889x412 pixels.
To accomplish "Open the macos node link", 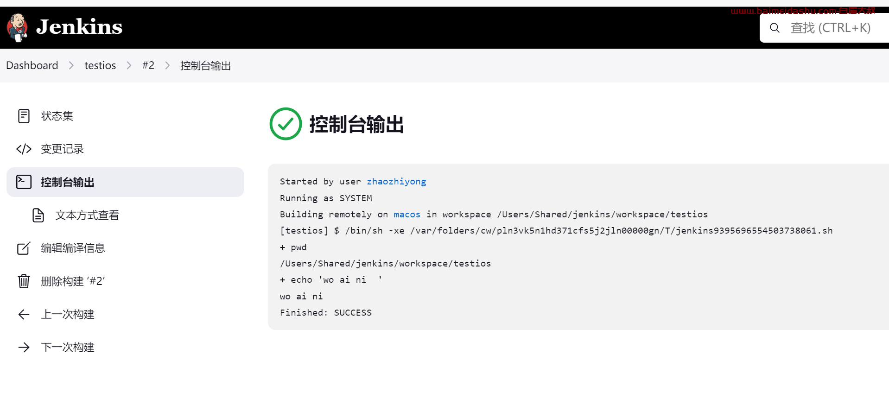I will 407,214.
